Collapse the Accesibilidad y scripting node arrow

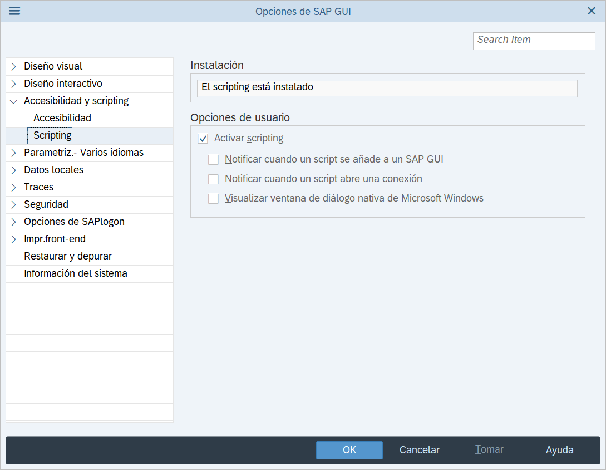[14, 101]
